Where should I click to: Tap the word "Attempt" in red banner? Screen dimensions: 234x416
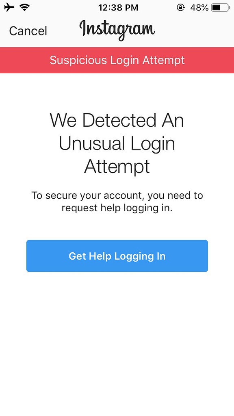[x=164, y=60]
